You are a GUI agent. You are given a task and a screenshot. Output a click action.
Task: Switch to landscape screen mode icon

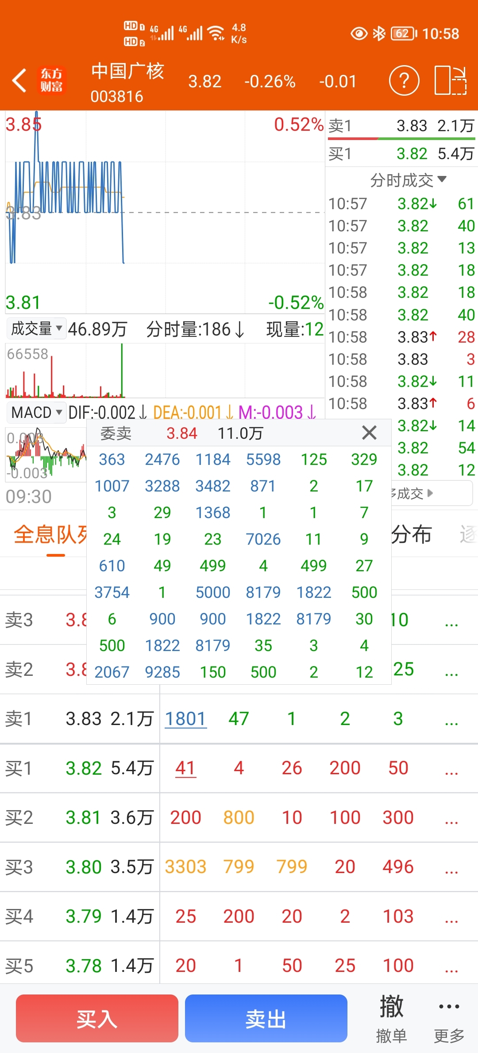tap(451, 80)
